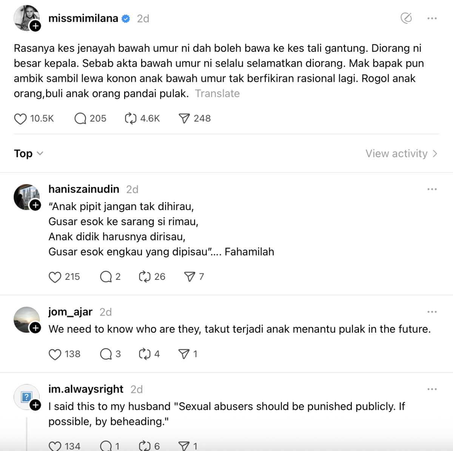Viewport: 453px width, 451px height.
Task: Translate the main post text
Action: (217, 94)
